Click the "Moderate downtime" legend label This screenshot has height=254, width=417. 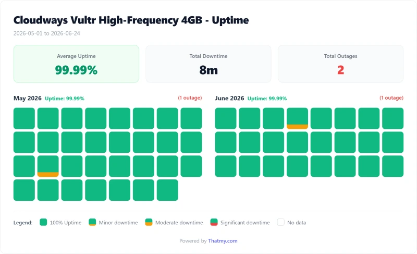pos(179,223)
